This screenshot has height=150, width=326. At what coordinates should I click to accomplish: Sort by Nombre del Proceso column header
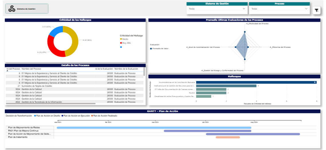coord(31,69)
